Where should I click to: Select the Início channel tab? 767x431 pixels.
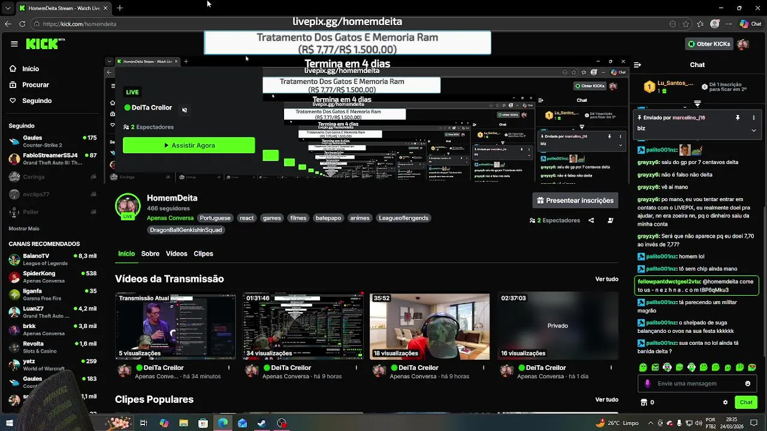(126, 254)
